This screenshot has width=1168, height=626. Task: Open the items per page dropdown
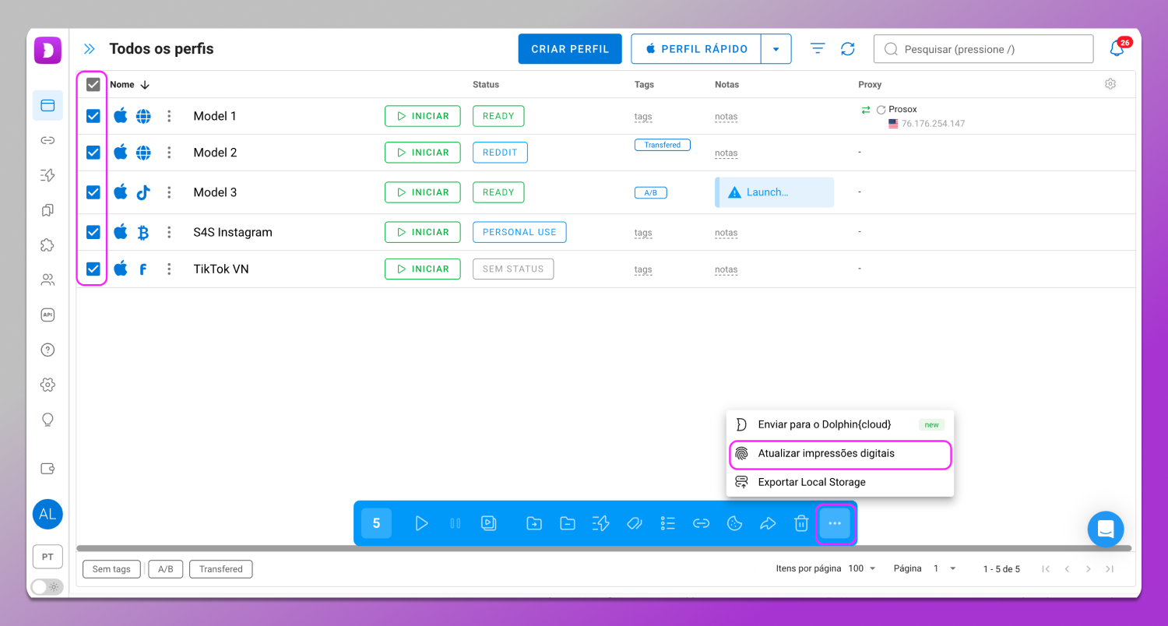click(x=862, y=568)
